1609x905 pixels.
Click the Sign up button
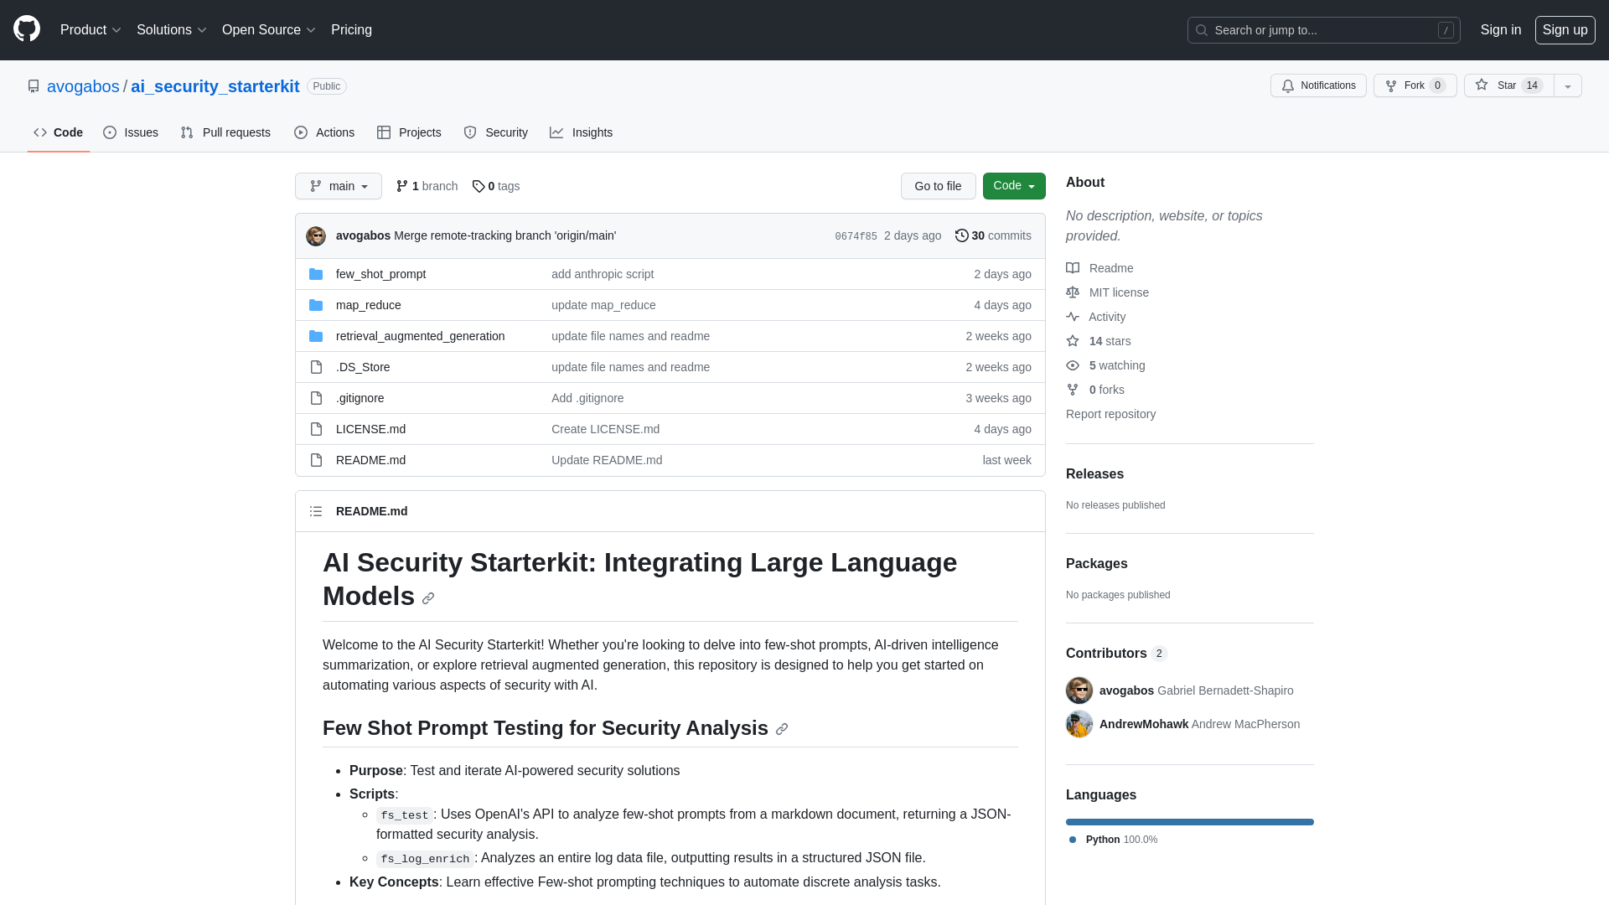(1565, 30)
